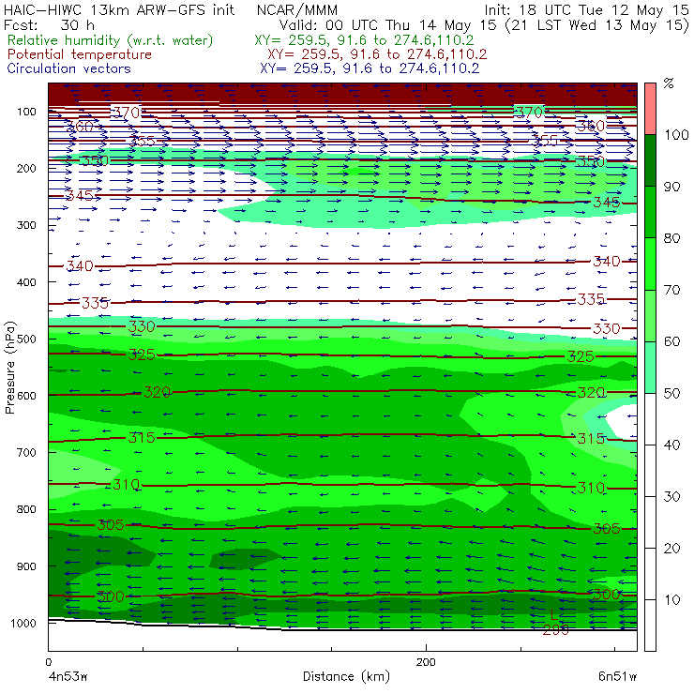Click the 100 hPa pressure tick label
The width and height of the screenshot is (694, 694).
tap(26, 112)
